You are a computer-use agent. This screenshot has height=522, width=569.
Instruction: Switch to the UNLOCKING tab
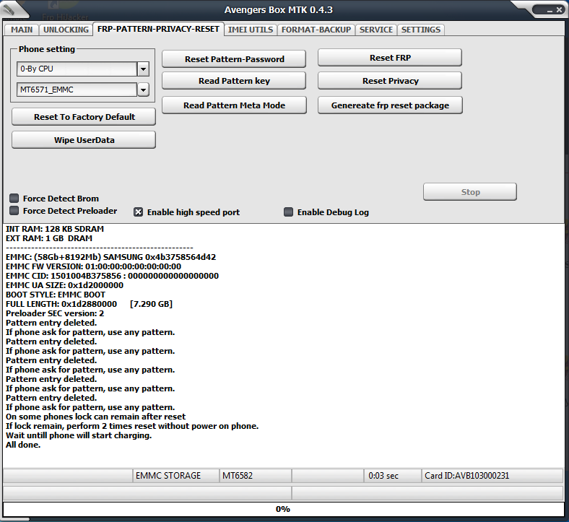tap(66, 30)
